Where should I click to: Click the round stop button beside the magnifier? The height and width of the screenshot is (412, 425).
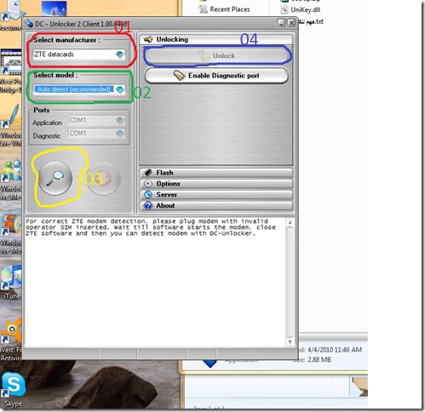point(103,178)
